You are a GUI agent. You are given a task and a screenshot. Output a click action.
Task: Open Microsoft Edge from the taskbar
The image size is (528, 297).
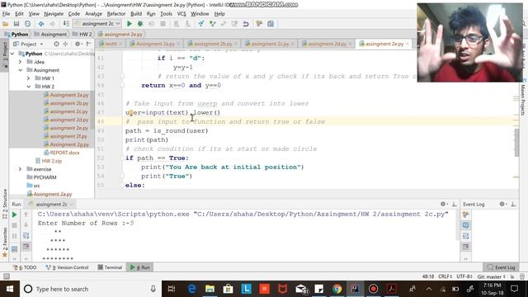(x=192, y=289)
